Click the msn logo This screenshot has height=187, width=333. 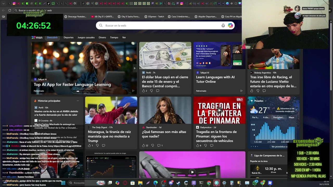[37, 37]
